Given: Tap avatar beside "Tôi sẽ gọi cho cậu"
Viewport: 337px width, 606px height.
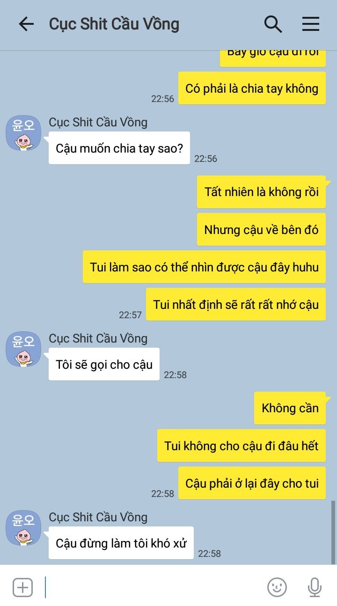Looking at the screenshot, I should tap(23, 349).
